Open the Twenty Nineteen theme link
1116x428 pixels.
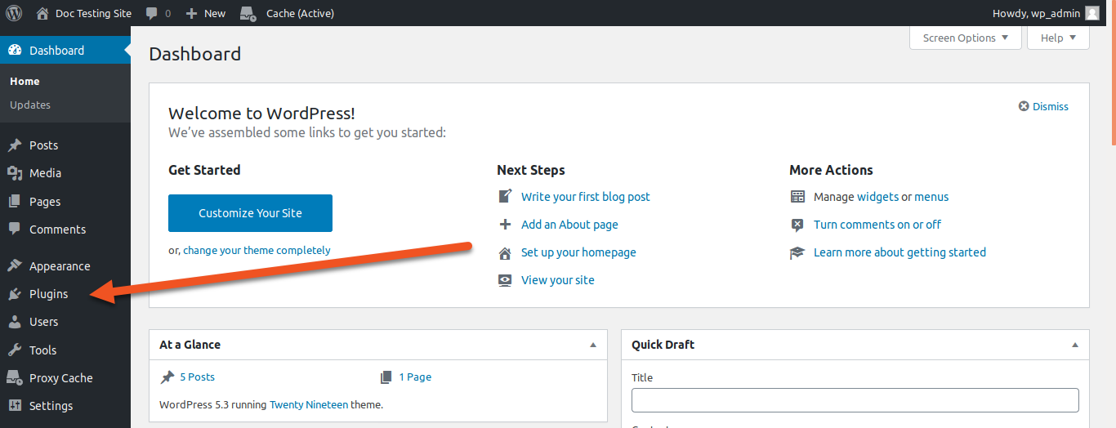[309, 404]
